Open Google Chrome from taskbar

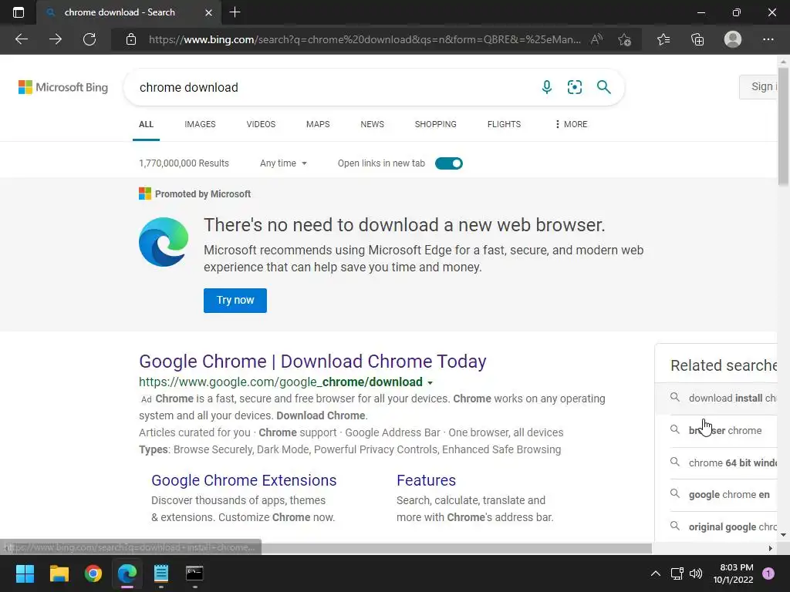(93, 573)
